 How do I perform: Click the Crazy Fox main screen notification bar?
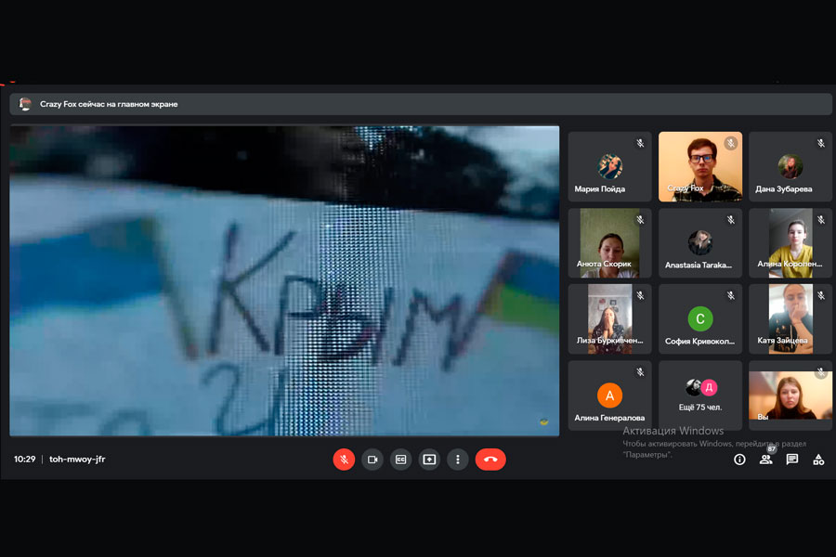pos(421,104)
